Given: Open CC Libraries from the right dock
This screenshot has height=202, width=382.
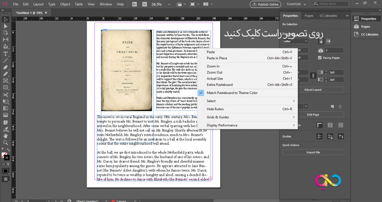Looking at the screenshot, I should tap(366, 34).
